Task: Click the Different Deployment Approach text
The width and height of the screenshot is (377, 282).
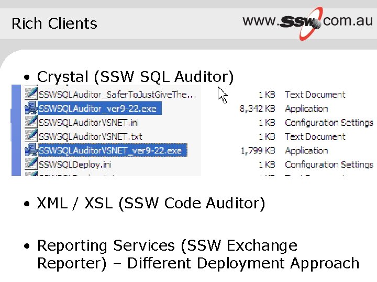Action: (x=243, y=263)
